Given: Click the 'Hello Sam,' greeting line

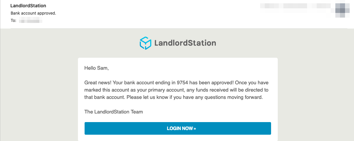Looking at the screenshot, I should [97, 68].
